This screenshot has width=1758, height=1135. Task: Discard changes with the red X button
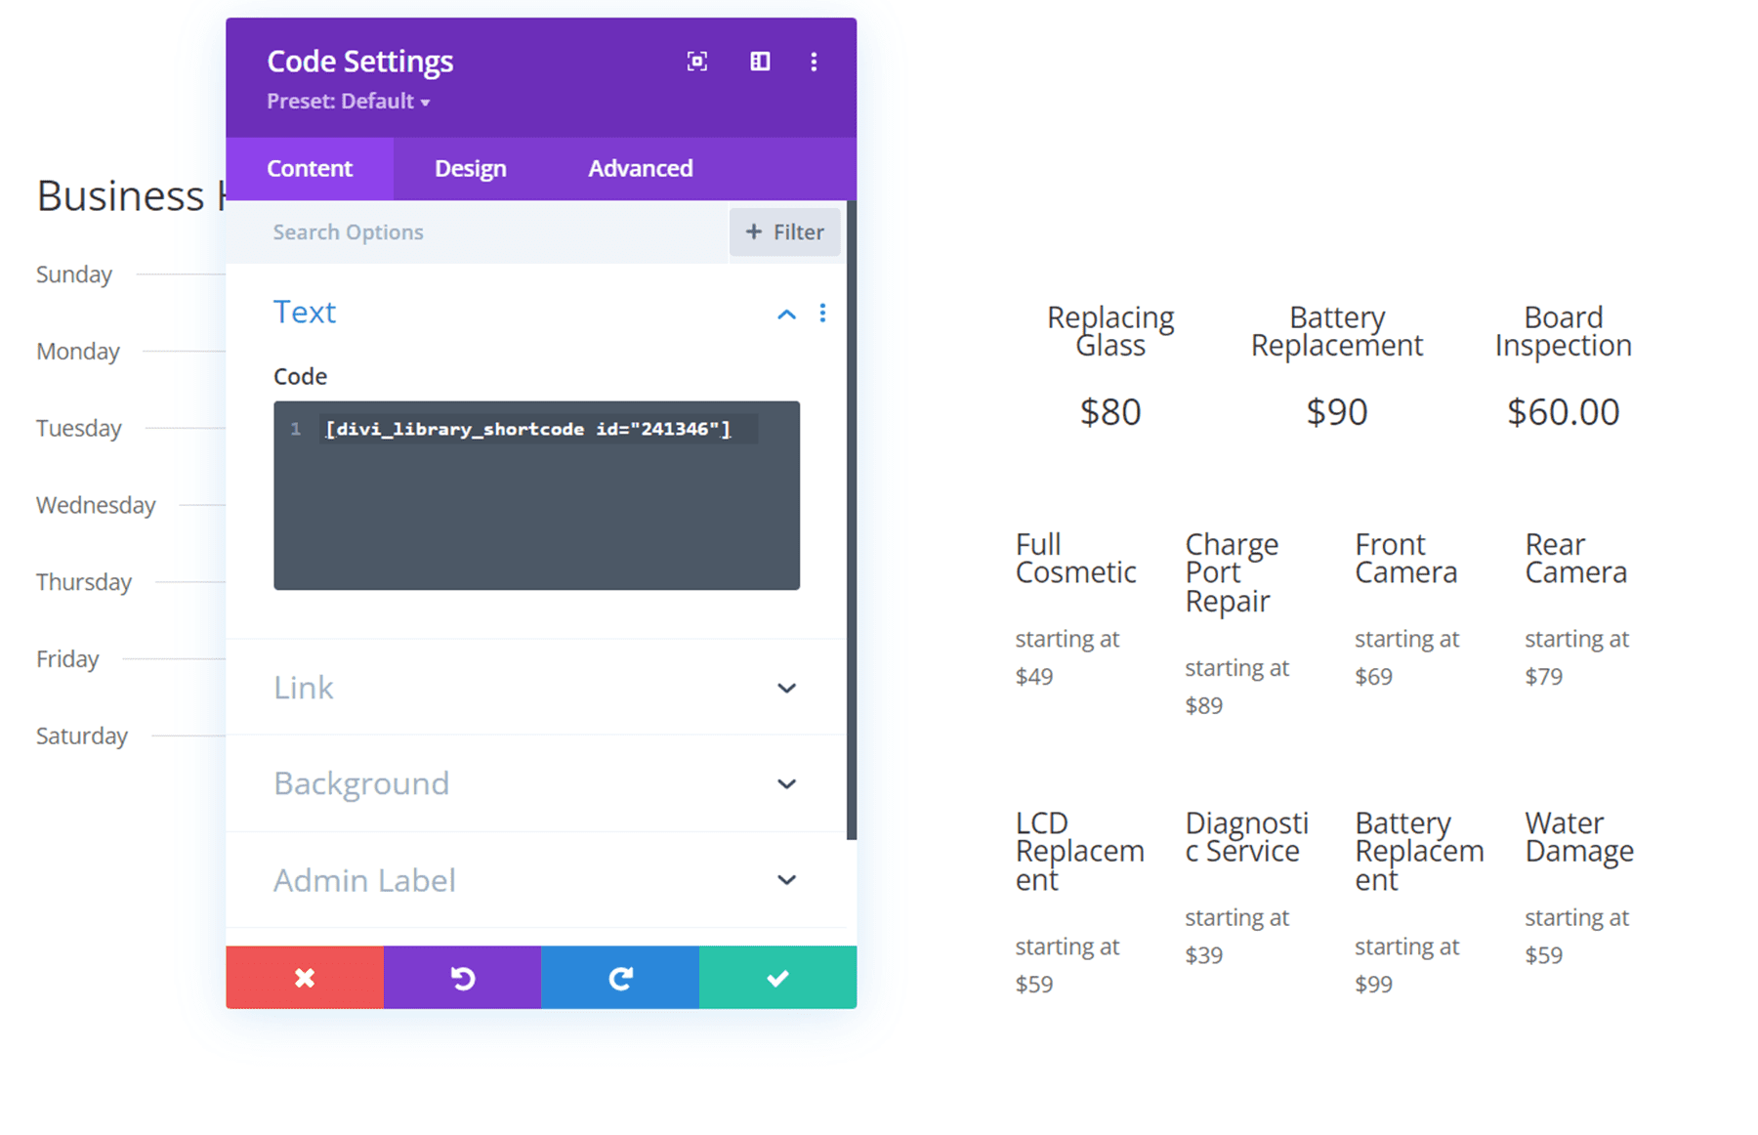[304, 977]
